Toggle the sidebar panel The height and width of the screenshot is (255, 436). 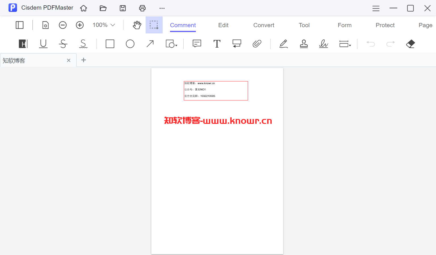20,25
